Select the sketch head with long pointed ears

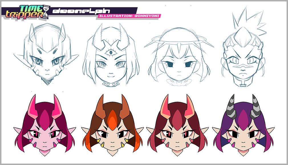coord(46,54)
